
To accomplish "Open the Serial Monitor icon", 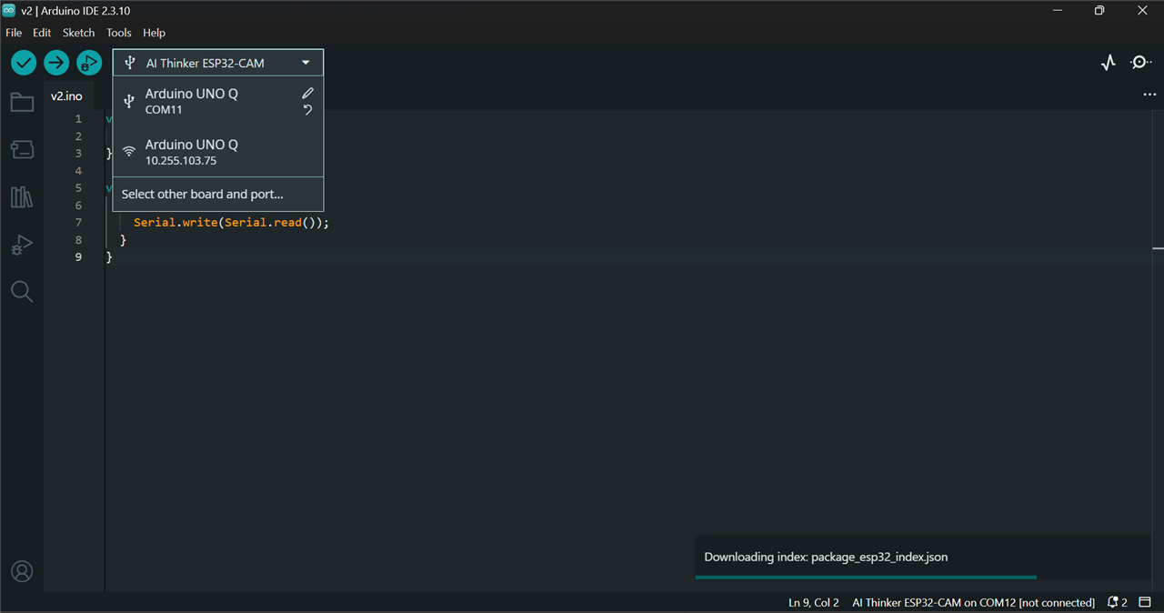I will (1140, 63).
